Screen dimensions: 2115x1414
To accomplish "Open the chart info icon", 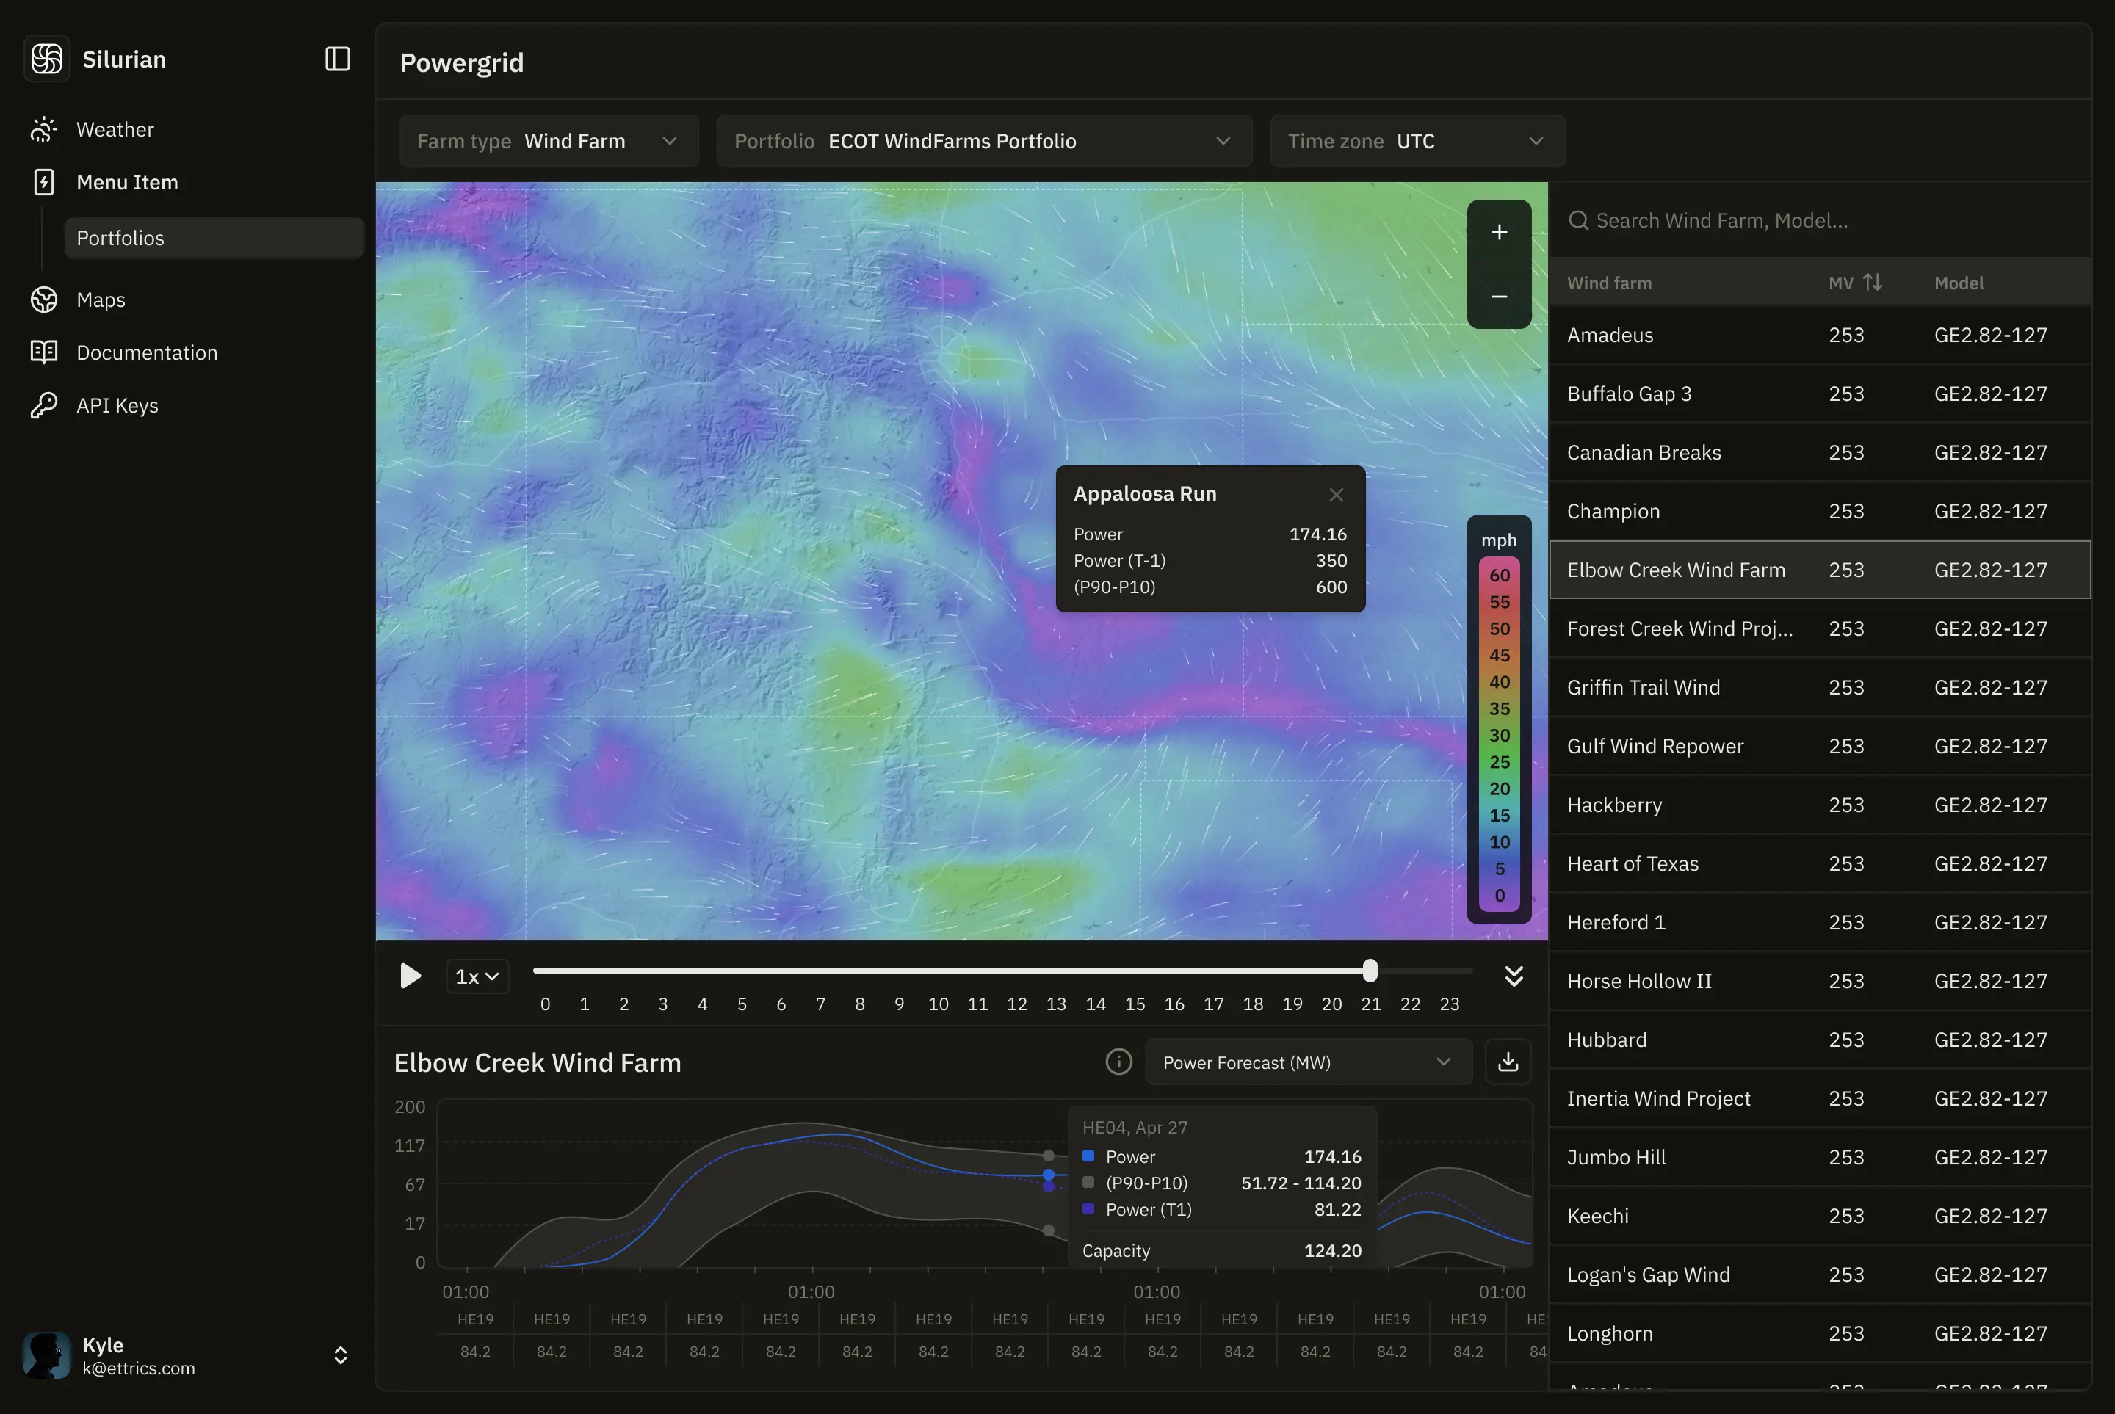I will tap(1118, 1062).
